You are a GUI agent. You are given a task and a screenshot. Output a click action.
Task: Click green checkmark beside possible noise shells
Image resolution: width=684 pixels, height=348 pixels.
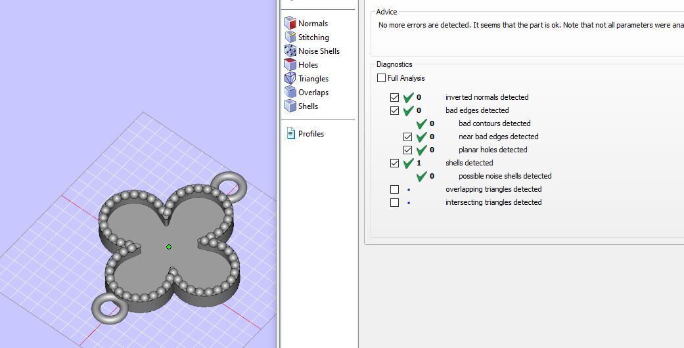pos(421,176)
